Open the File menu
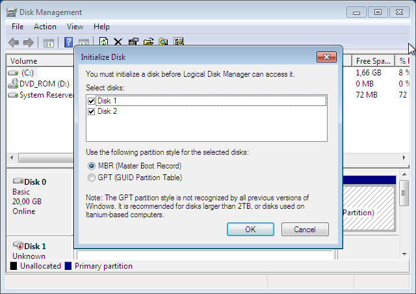The height and width of the screenshot is (294, 416). 18,27
